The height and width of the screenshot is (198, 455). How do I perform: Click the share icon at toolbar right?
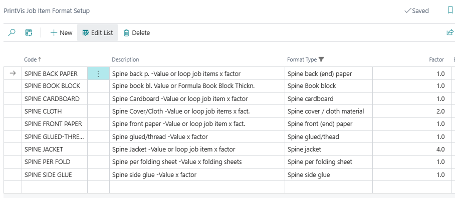[x=450, y=32]
